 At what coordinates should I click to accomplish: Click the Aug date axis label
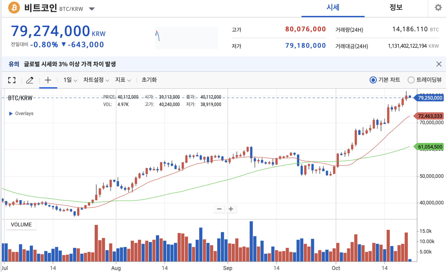116,268
